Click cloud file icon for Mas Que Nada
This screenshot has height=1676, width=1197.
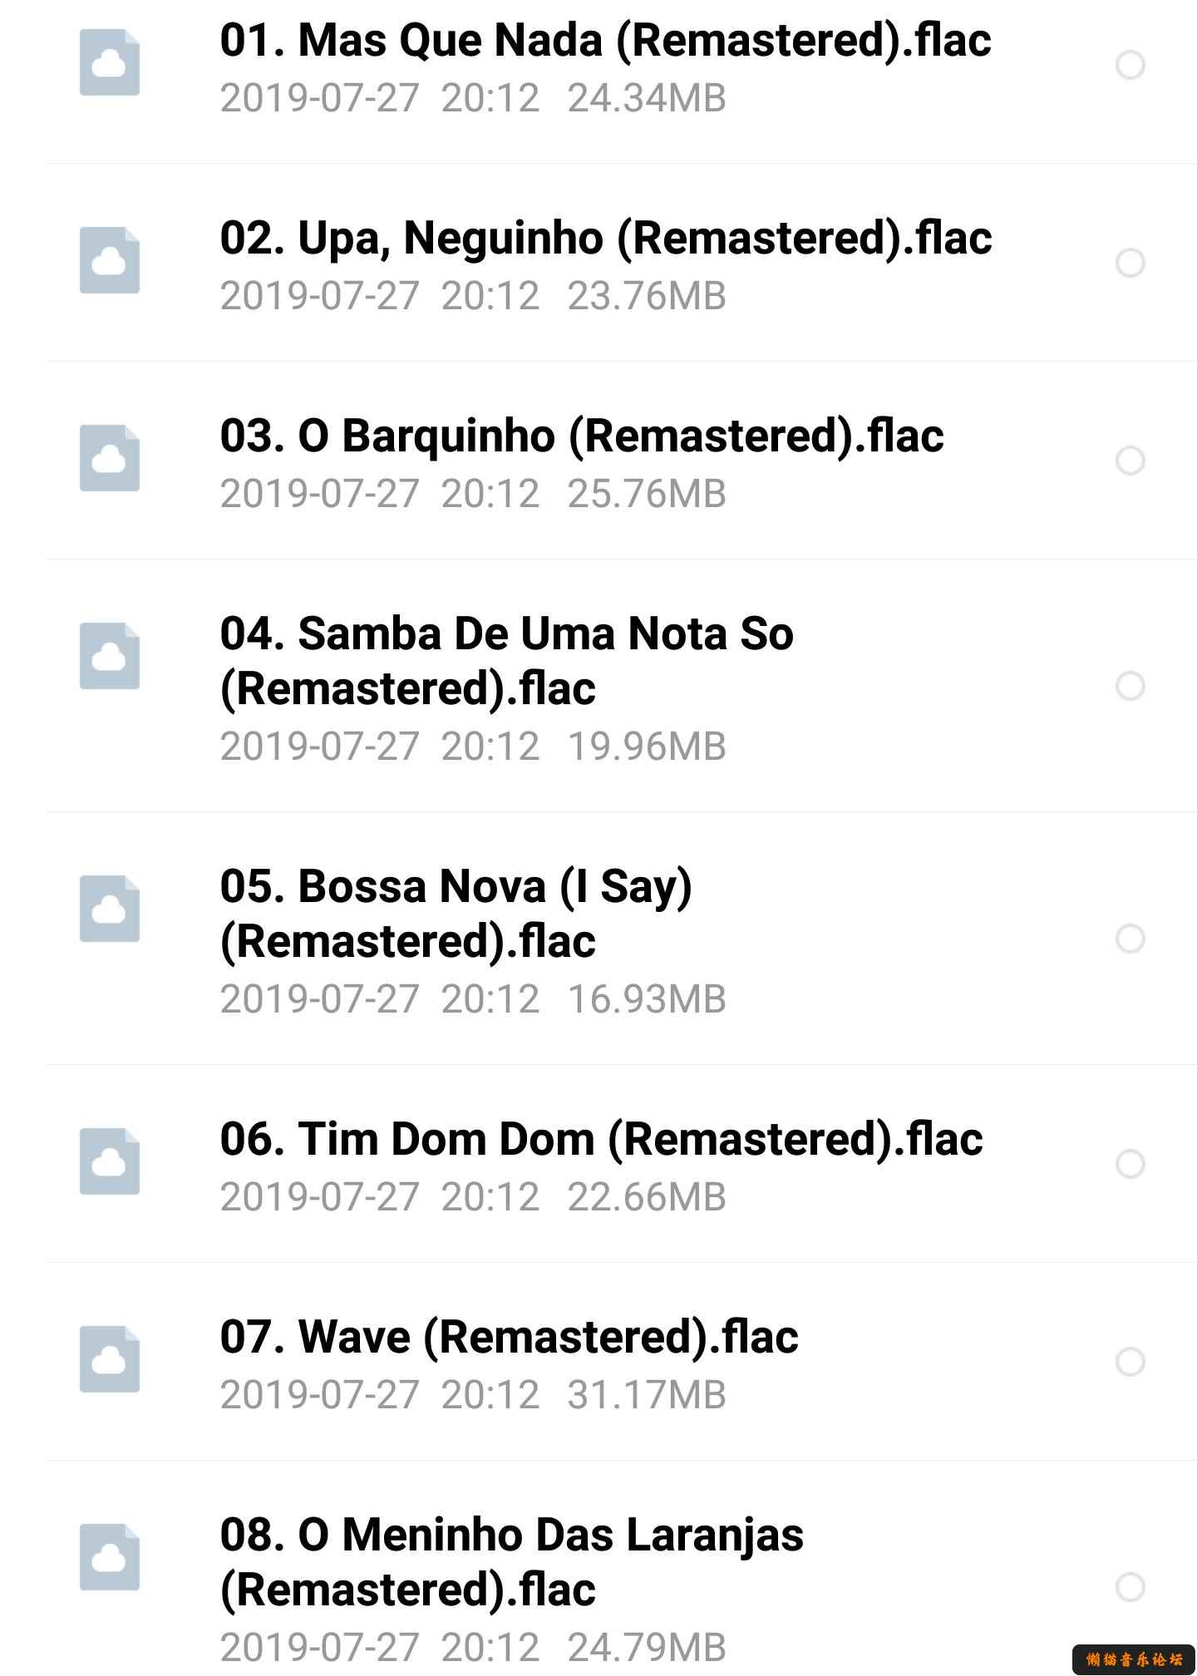point(110,62)
